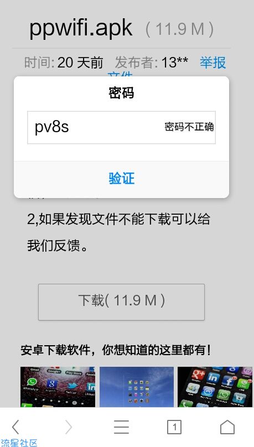The image size is (254, 447).
Task: Click the 下载( 11.9 M ) button
Action: [121, 302]
